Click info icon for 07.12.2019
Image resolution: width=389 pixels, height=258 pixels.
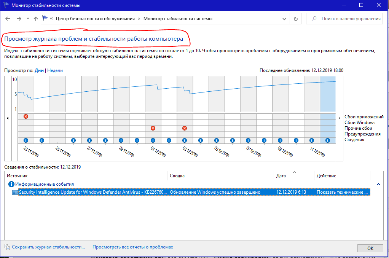pos(248,140)
